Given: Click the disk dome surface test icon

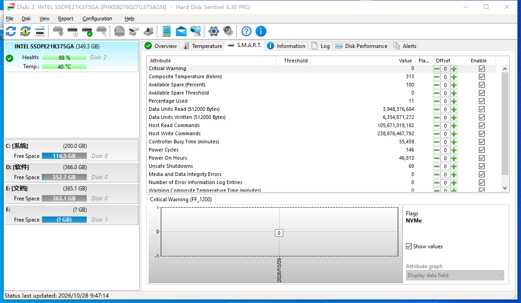Looking at the screenshot, I should pyautogui.click(x=119, y=31).
